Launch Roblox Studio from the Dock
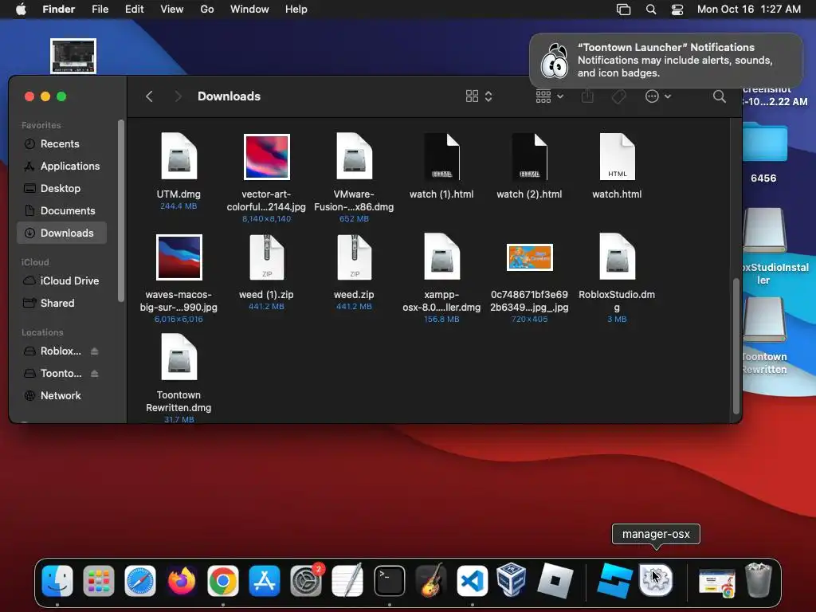Image resolution: width=816 pixels, height=612 pixels. pyautogui.click(x=614, y=580)
